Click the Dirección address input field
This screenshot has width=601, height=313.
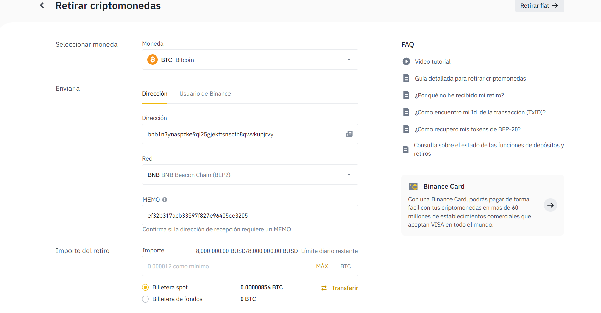tap(250, 134)
